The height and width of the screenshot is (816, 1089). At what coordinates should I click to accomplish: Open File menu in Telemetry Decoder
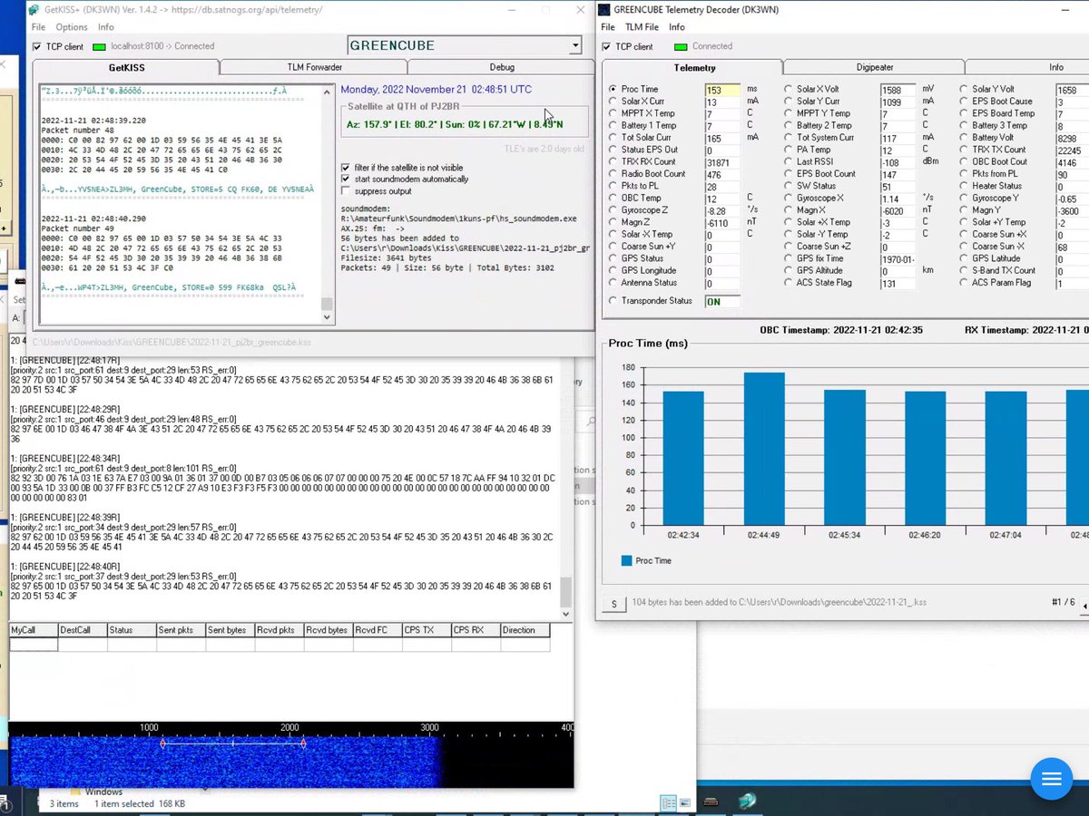point(608,27)
